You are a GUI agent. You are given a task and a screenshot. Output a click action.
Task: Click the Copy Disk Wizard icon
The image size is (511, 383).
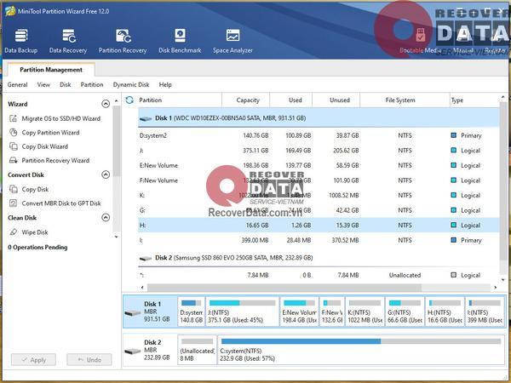(x=13, y=146)
